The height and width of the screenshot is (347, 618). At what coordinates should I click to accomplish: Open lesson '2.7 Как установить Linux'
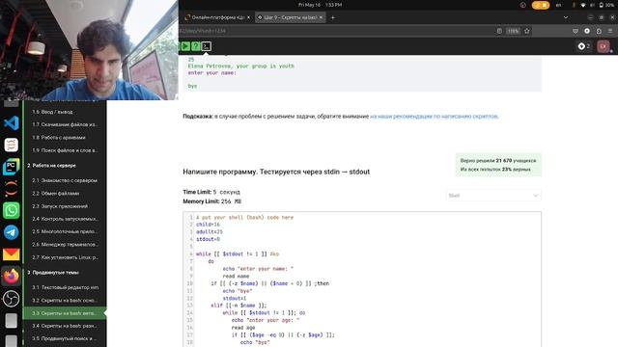tap(65, 257)
